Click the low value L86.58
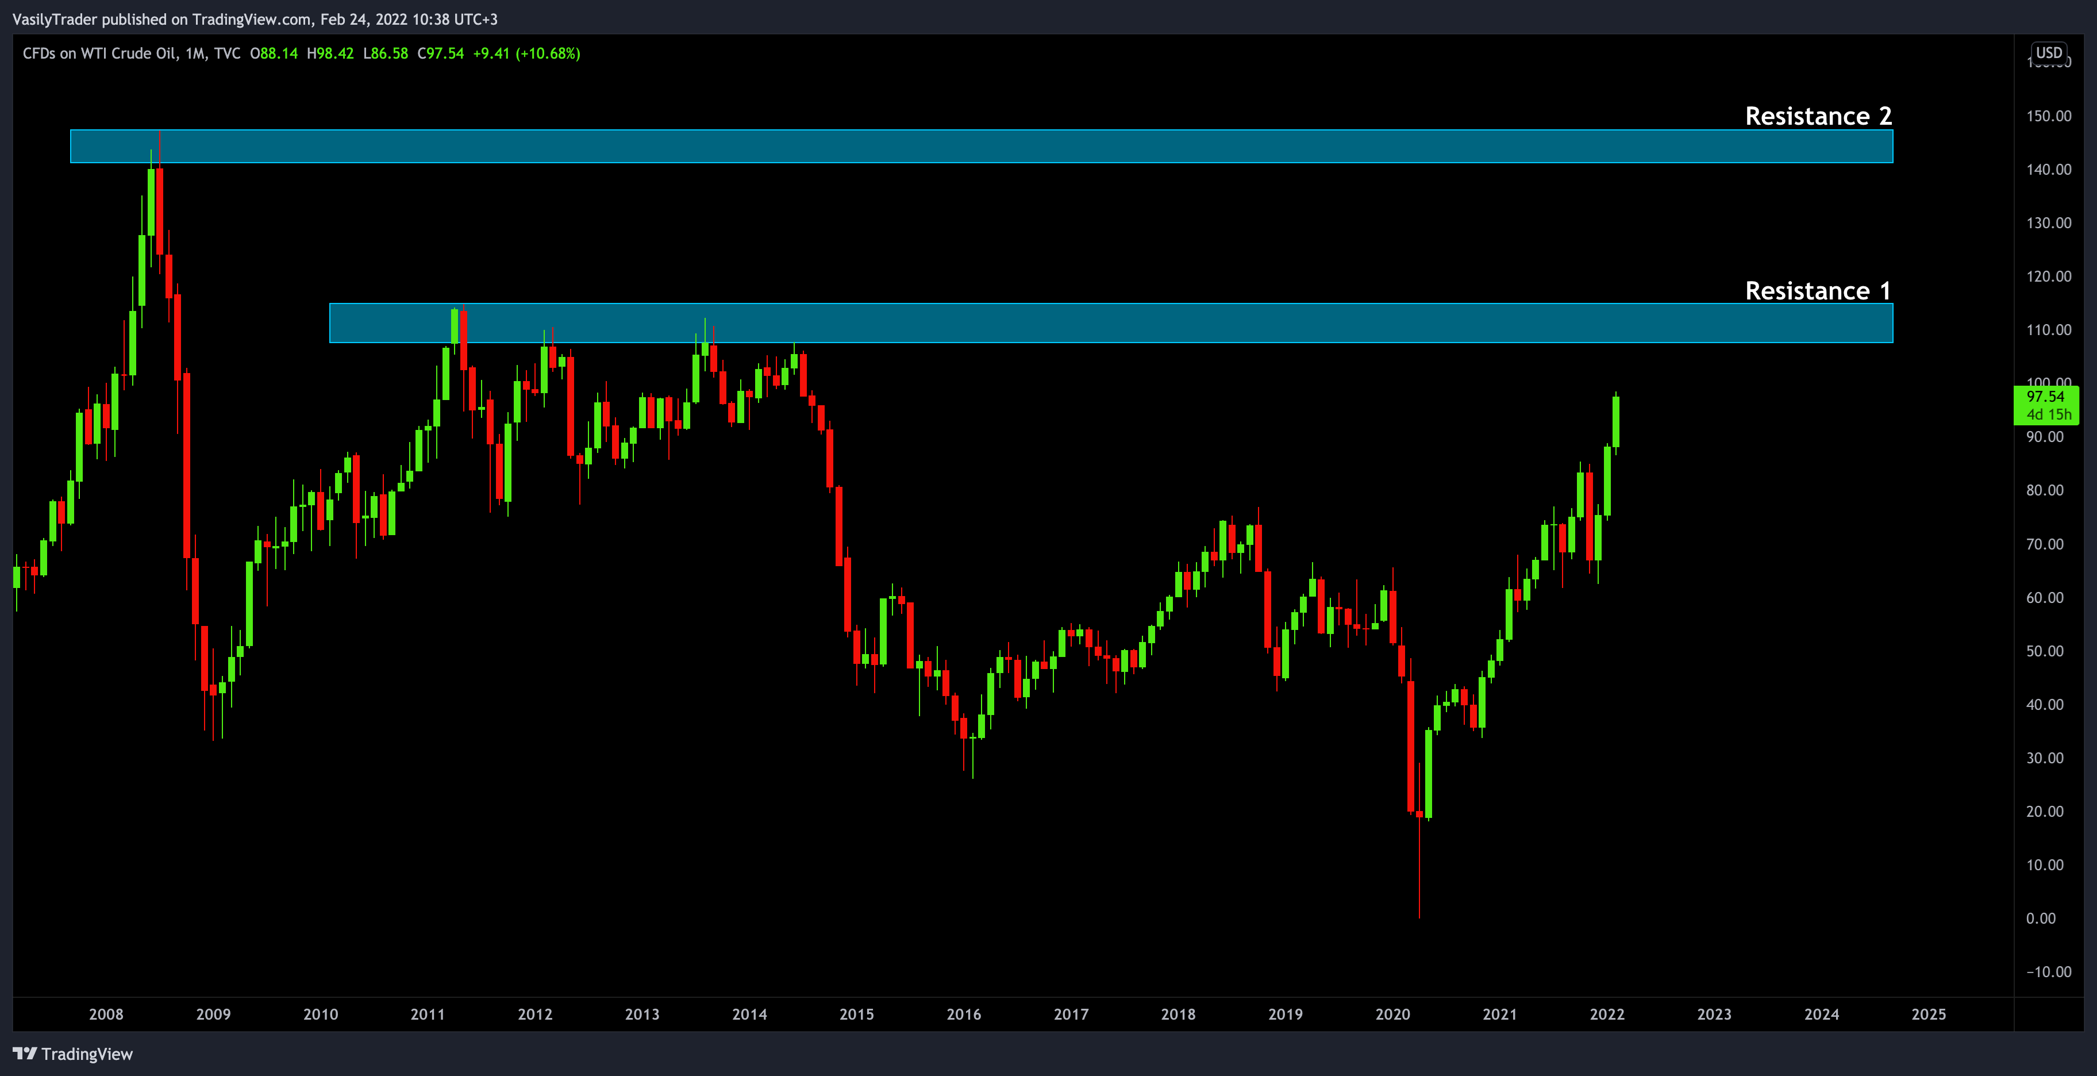 coord(385,53)
